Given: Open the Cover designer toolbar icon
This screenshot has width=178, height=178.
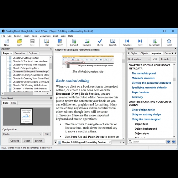Looking at the screenshot, I should point(60,42).
